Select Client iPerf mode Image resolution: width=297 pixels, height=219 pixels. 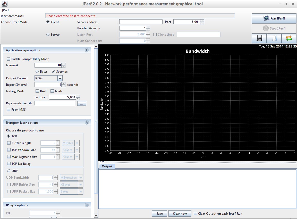(x=48, y=22)
